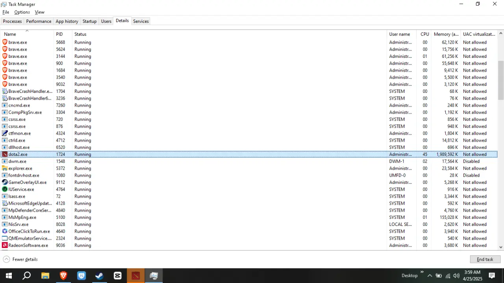
Task: Select the cncmd.exe row
Action: tap(249, 105)
